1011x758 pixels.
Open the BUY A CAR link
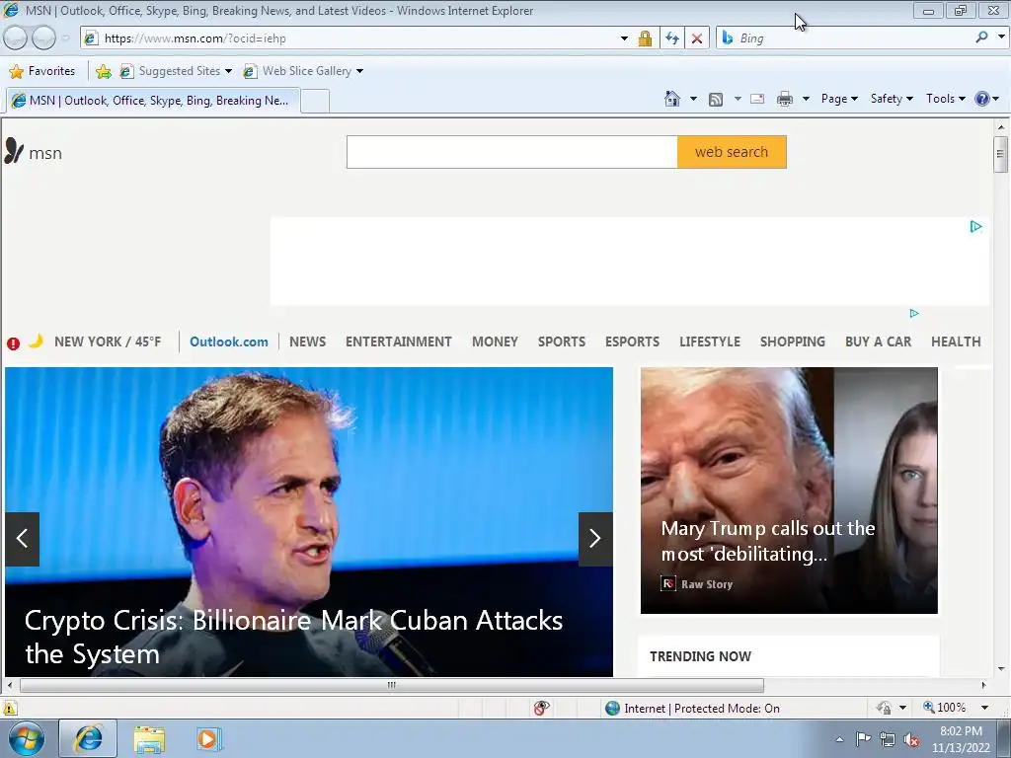[878, 341]
